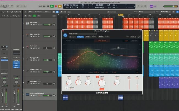
Task: Open Quick Help icon
Action: tap(9, 6)
